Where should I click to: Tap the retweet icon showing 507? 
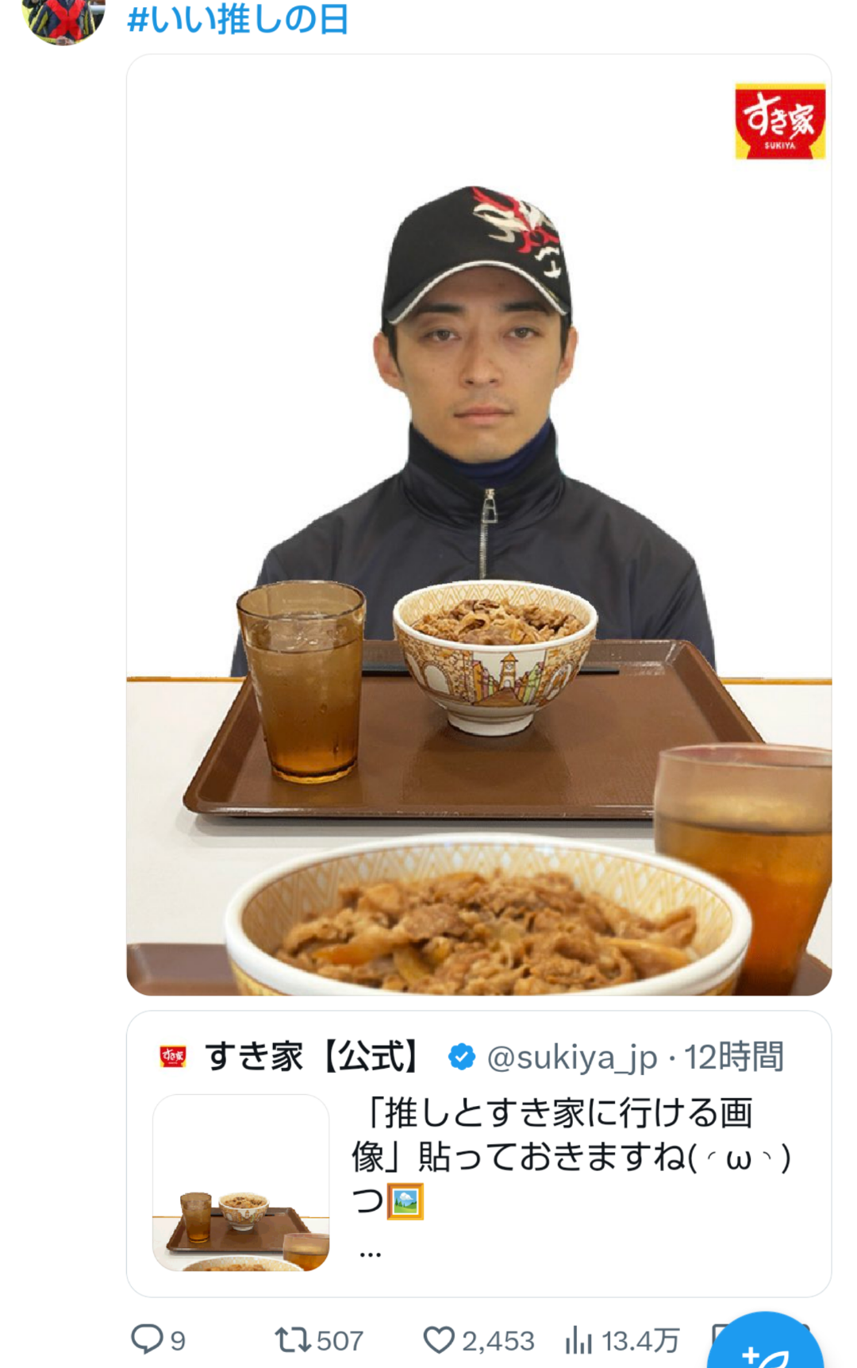click(292, 1340)
